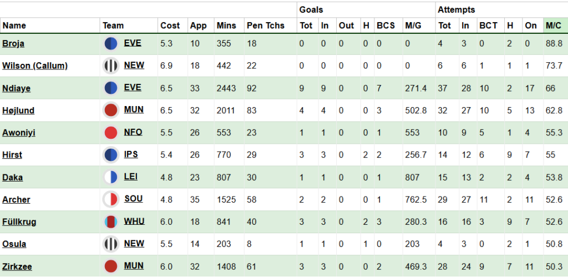This screenshot has height=277, width=568.
Task: Click Nottingham Forest badge next to Awoniyi
Action: 111,133
